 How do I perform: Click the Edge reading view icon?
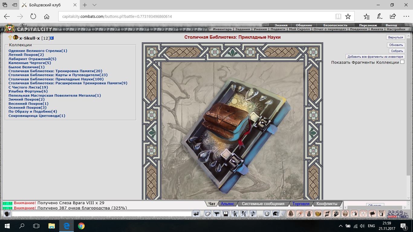(x=338, y=16)
